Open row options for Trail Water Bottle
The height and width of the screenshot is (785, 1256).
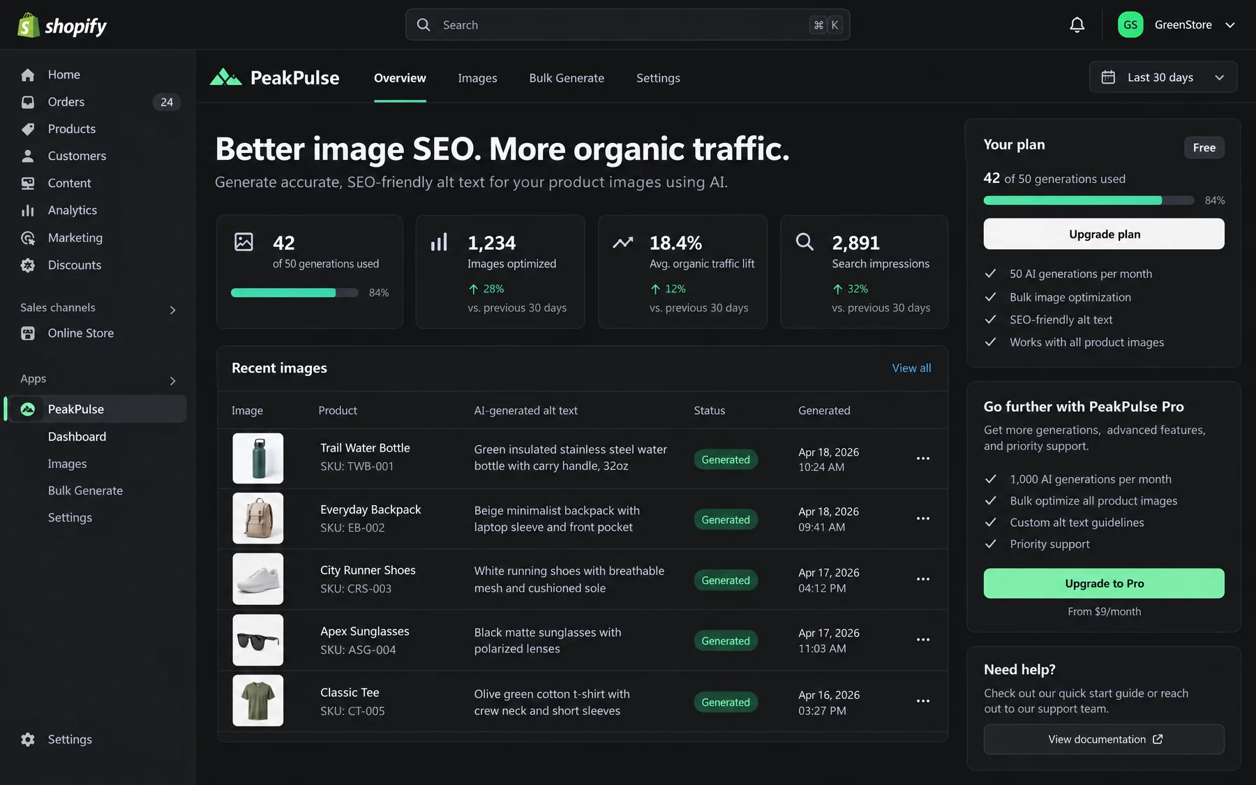[x=922, y=458]
